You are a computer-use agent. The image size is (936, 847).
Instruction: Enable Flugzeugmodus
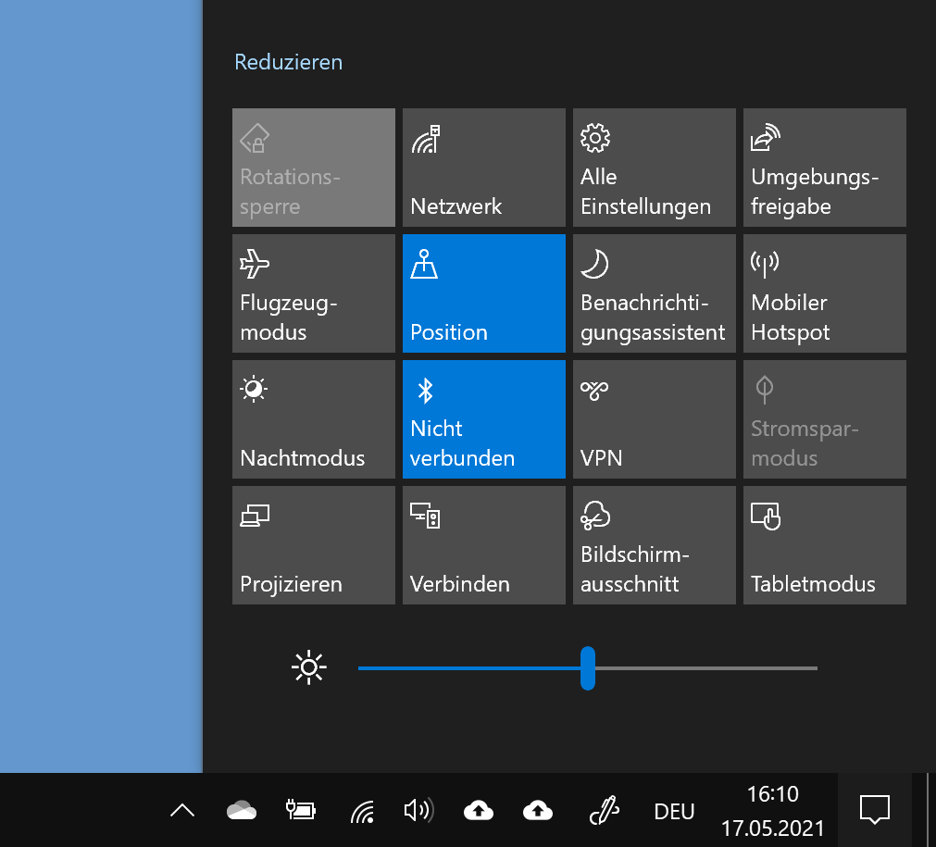(x=313, y=293)
